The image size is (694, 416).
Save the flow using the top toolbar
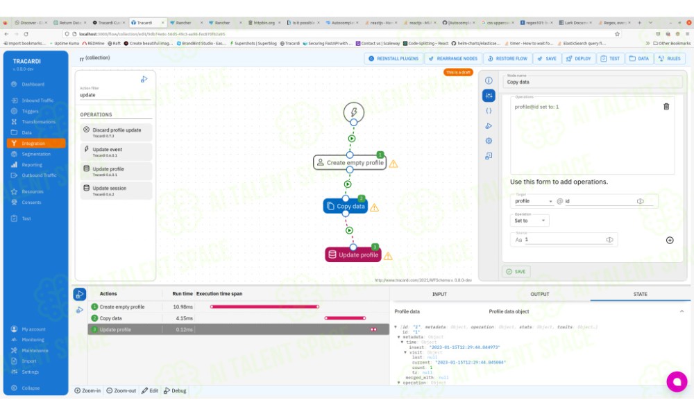coord(547,58)
